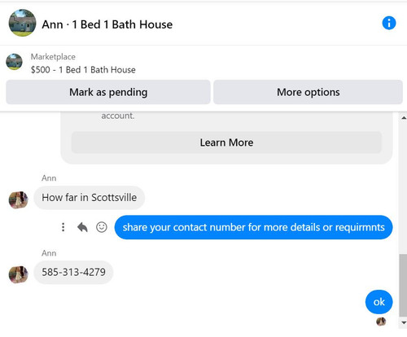Click the scroll up arrow on the chat scrollbar

click(404, 118)
